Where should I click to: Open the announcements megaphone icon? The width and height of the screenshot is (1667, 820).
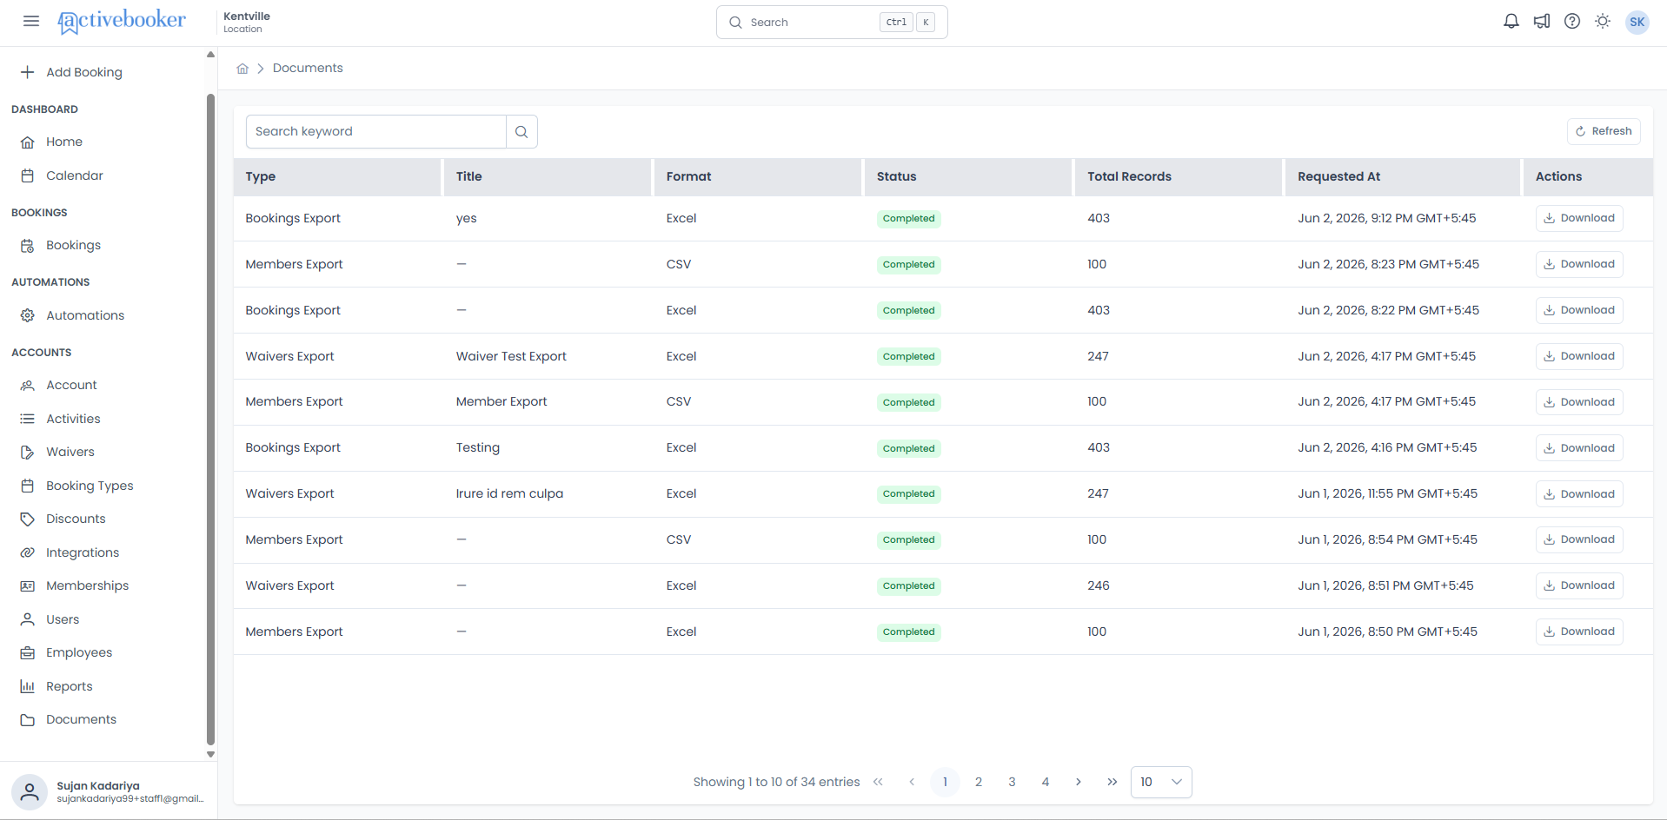(x=1542, y=22)
